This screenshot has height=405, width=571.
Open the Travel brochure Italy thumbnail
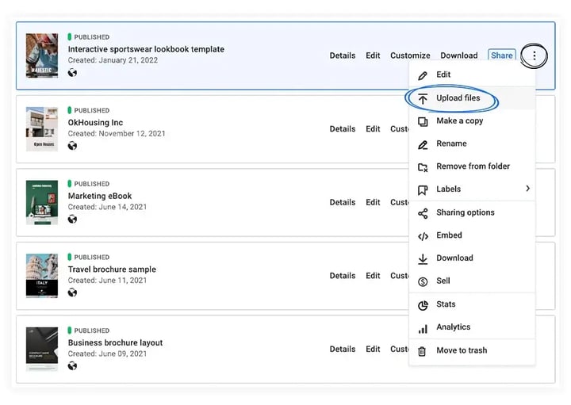click(x=42, y=276)
